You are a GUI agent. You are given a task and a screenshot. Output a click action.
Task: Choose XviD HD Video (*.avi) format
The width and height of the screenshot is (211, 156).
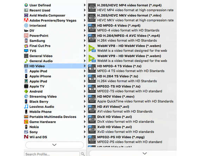[x=132, y=129]
